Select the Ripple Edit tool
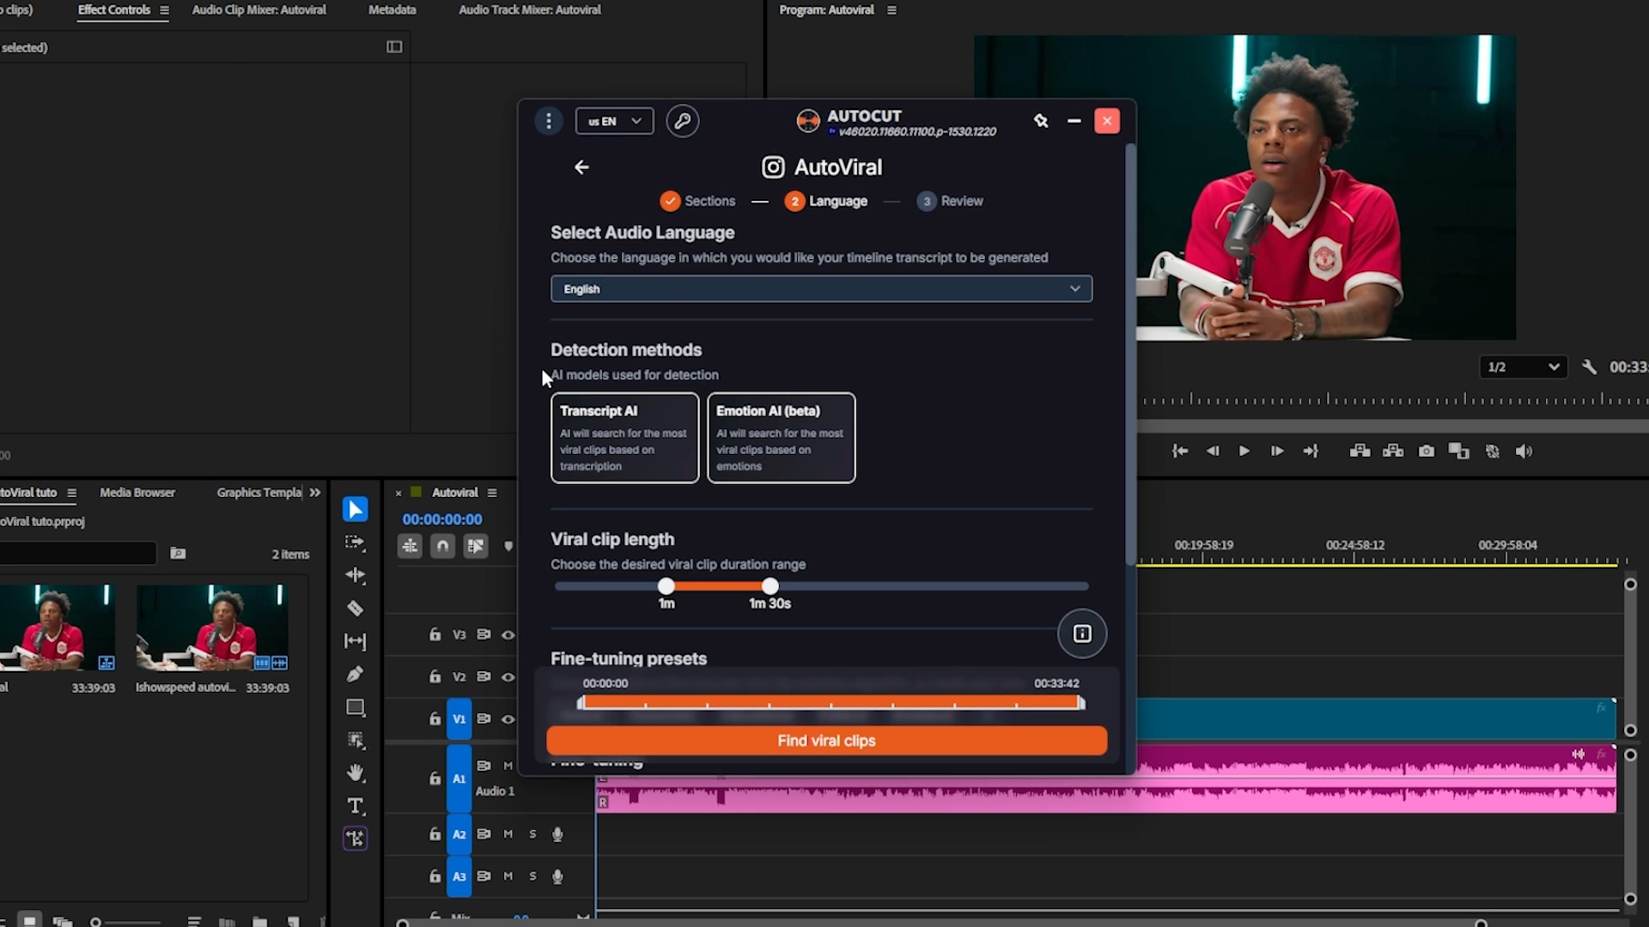1649x927 pixels. coord(355,575)
